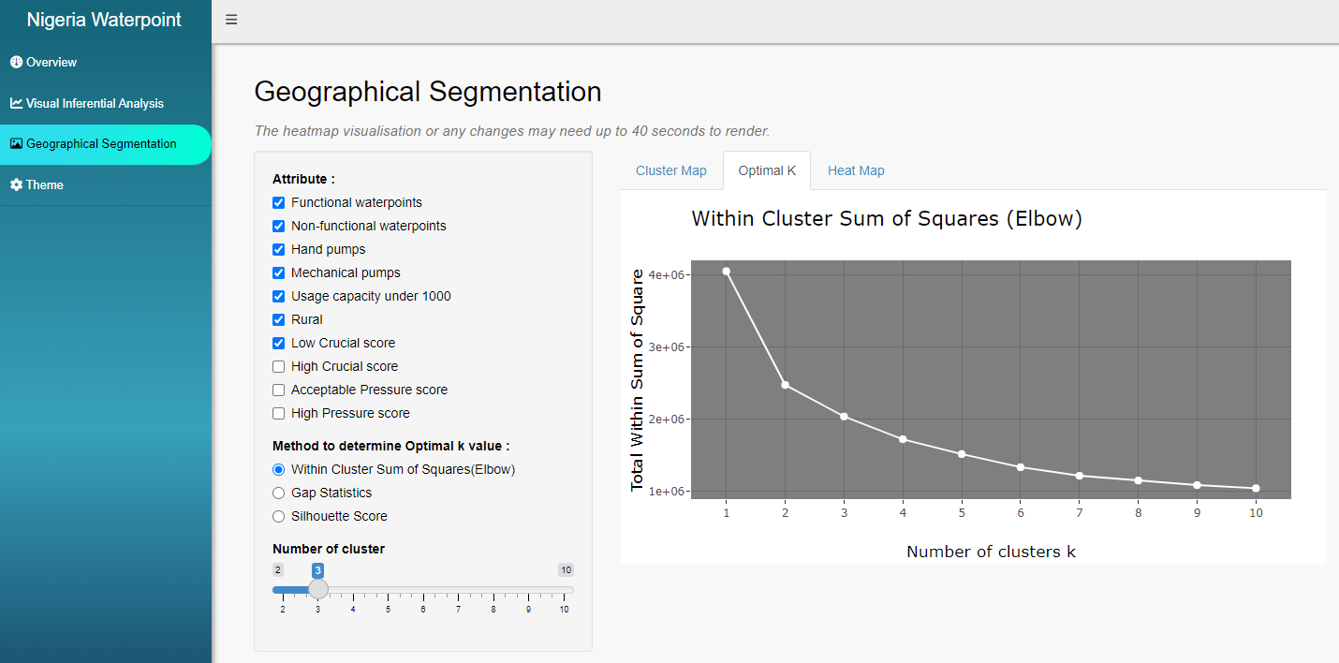Select Within Cluster Sum of Squares radio button

click(x=278, y=469)
